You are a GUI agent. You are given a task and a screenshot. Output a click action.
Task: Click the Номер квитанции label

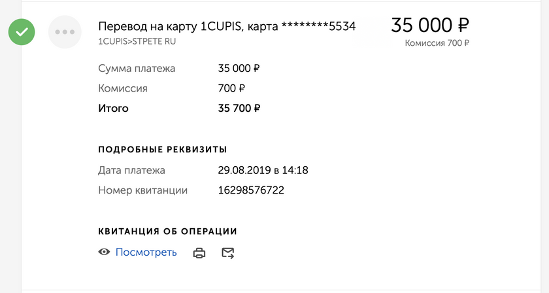coord(143,190)
